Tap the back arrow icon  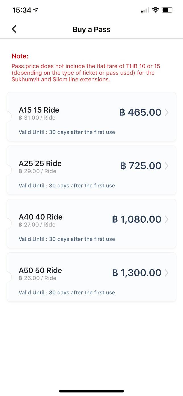[x=14, y=29]
